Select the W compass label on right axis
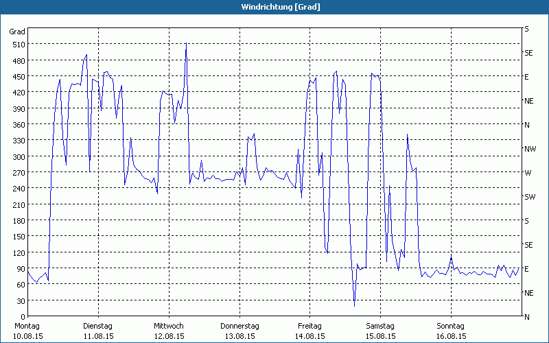The height and width of the screenshot is (343, 549). click(527, 173)
